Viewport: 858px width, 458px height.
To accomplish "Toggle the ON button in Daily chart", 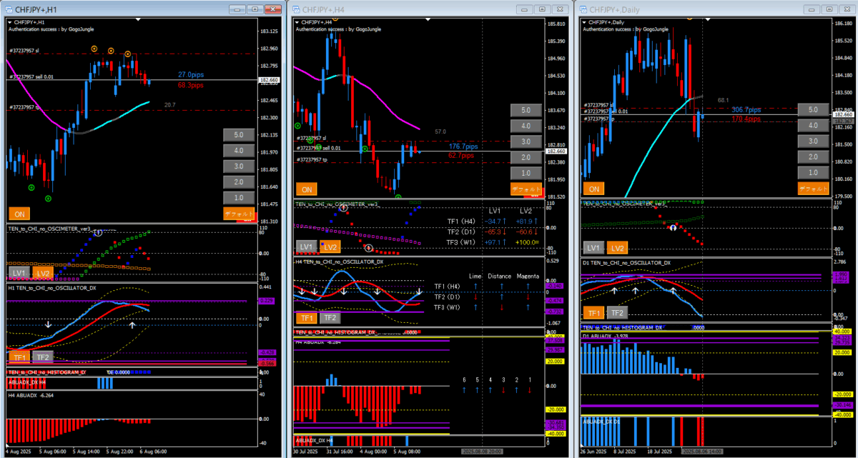I will (594, 189).
